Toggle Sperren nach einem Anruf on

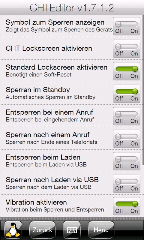[x=127, y=139]
